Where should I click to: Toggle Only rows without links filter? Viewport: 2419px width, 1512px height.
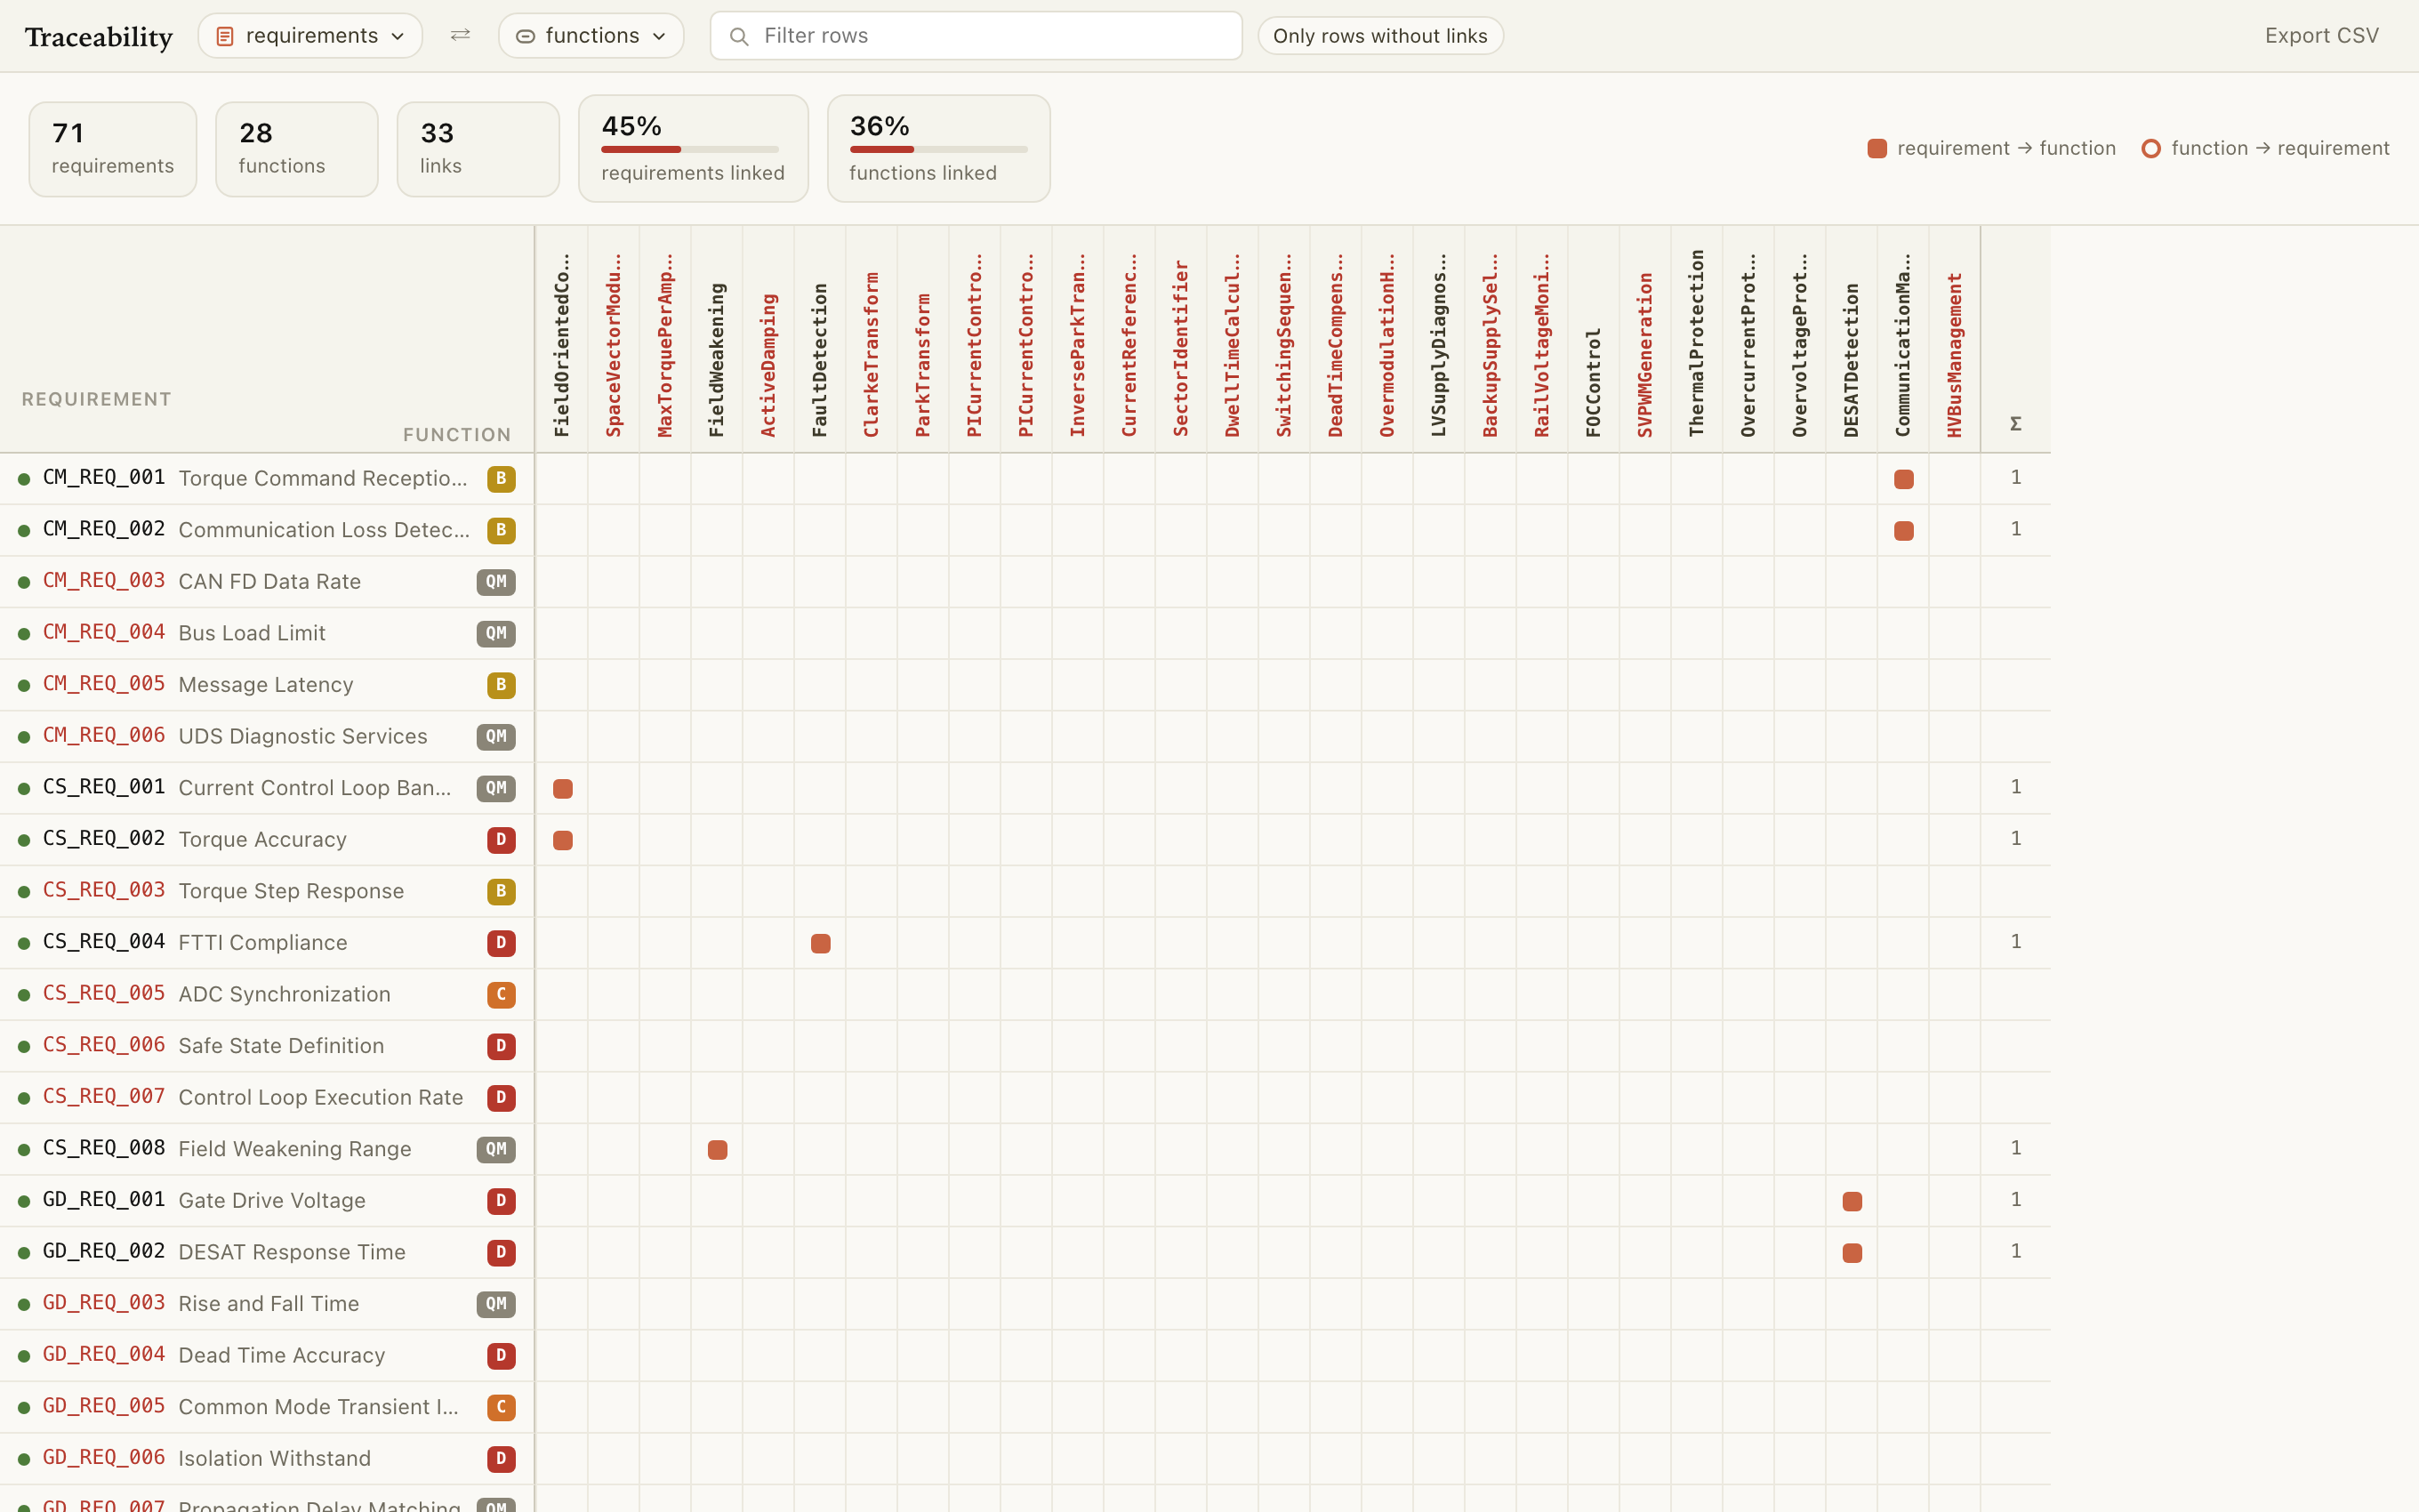point(1379,36)
